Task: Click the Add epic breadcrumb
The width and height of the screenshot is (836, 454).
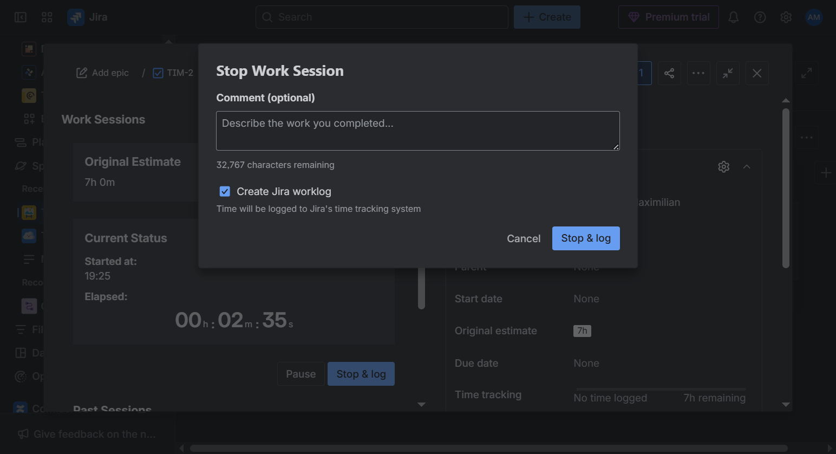Action: 103,73
